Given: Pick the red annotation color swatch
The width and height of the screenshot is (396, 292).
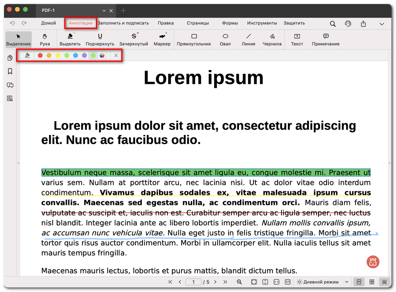Looking at the screenshot, I should click(x=40, y=55).
